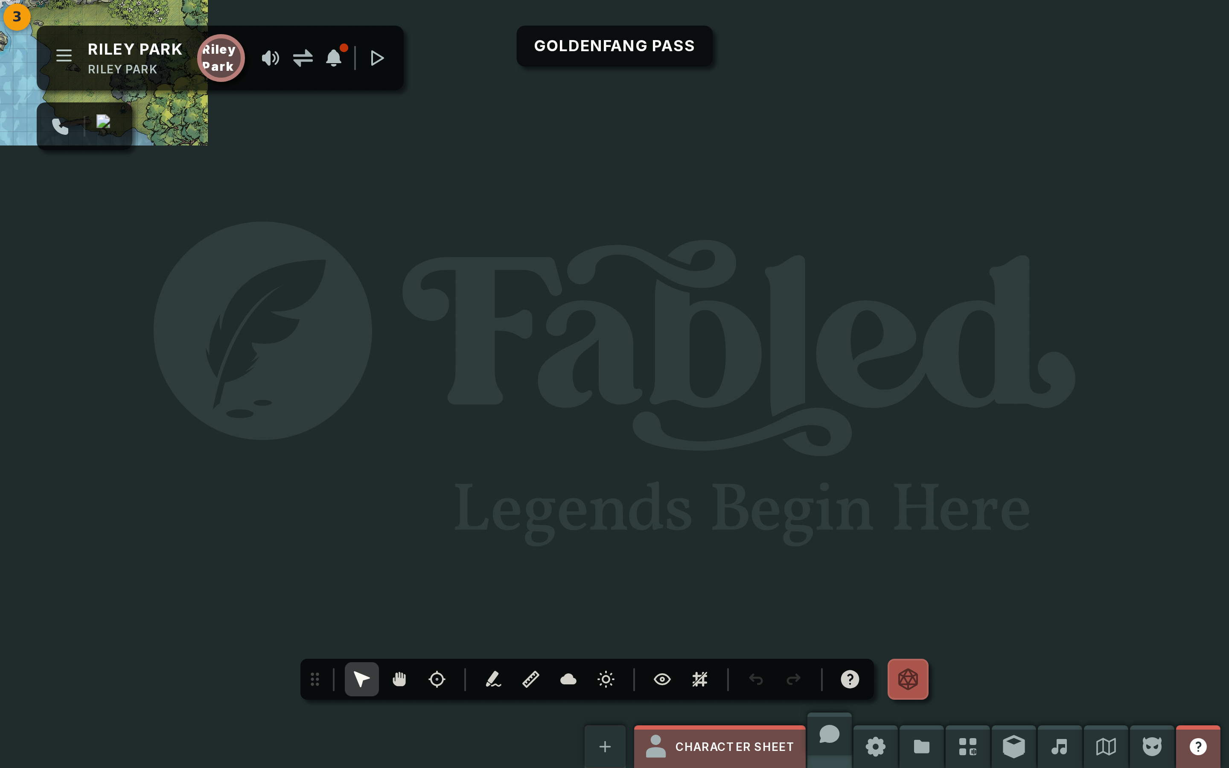Toggle visibility with the eye icon
This screenshot has width=1229, height=768.
coord(662,679)
